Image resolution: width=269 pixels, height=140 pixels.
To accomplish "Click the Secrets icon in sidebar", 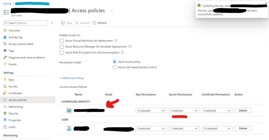I will pyautogui.click(x=5, y=86).
